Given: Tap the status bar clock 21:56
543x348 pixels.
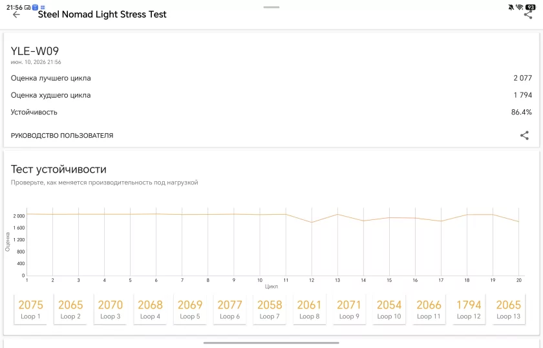Looking at the screenshot, I should 14,7.
